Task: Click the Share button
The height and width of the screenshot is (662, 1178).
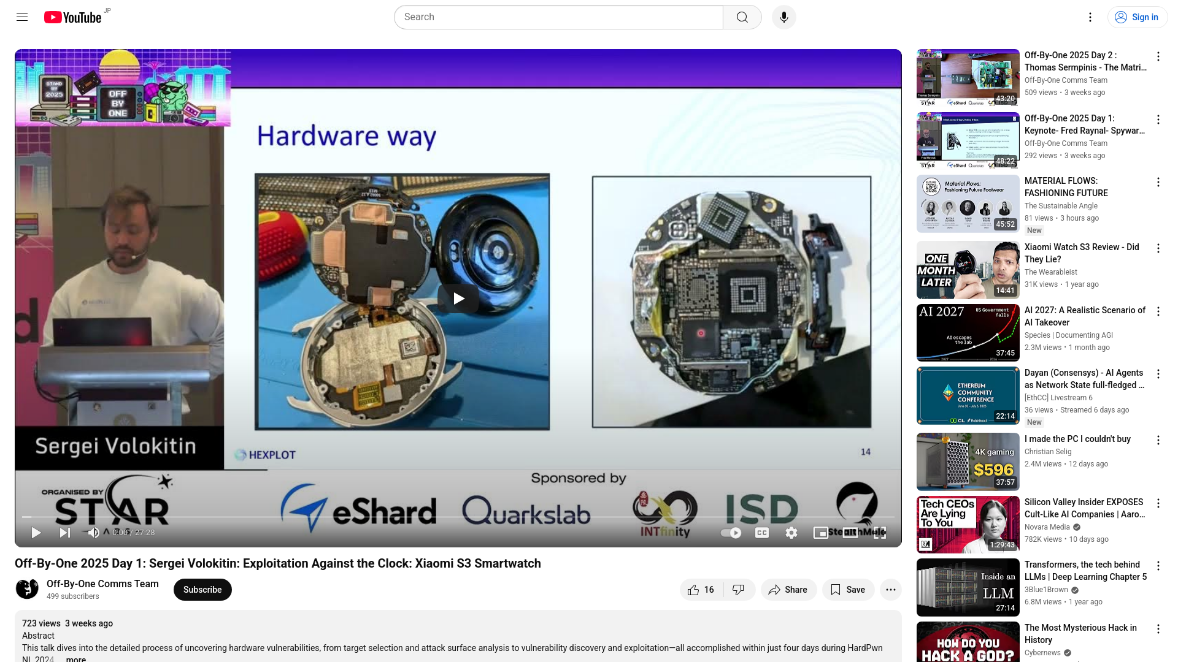Action: (x=788, y=590)
